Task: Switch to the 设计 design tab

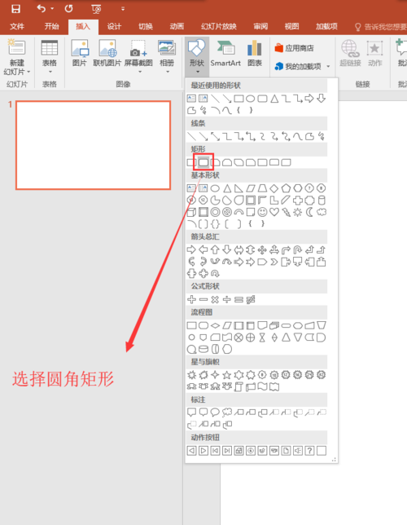Action: (x=114, y=26)
